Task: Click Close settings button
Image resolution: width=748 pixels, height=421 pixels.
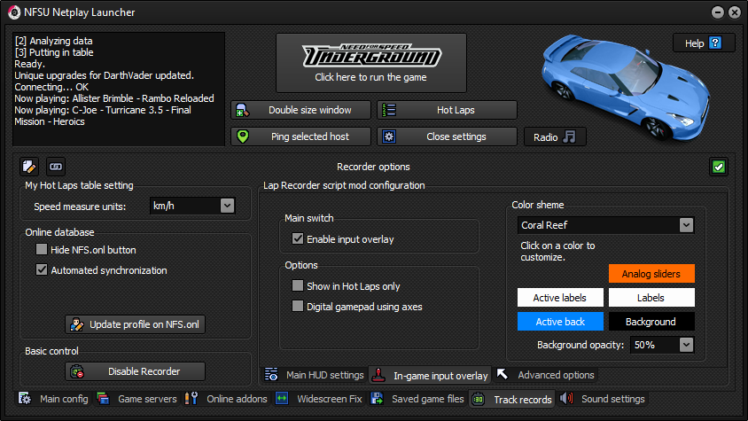Action: [447, 137]
